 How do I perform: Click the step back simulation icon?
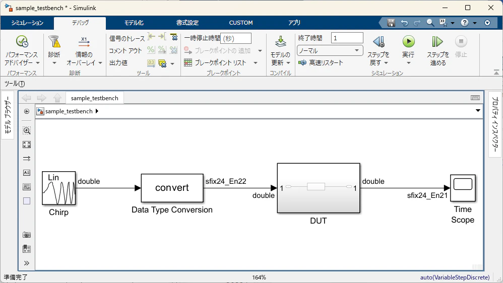tap(379, 42)
